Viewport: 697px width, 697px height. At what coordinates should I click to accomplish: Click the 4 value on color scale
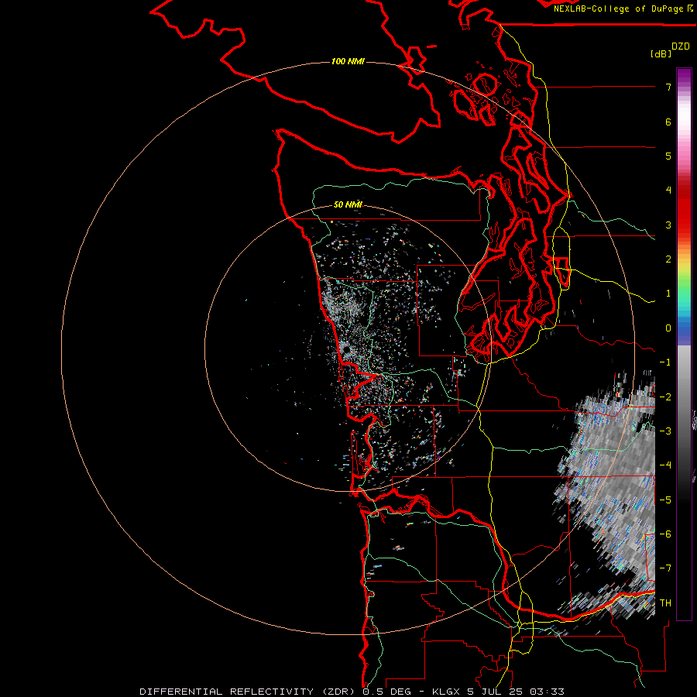tap(668, 191)
